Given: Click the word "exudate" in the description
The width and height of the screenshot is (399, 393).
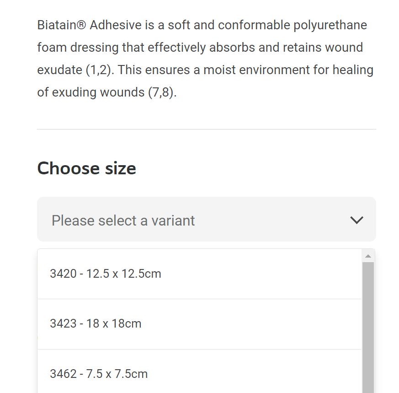Looking at the screenshot, I should point(59,70).
